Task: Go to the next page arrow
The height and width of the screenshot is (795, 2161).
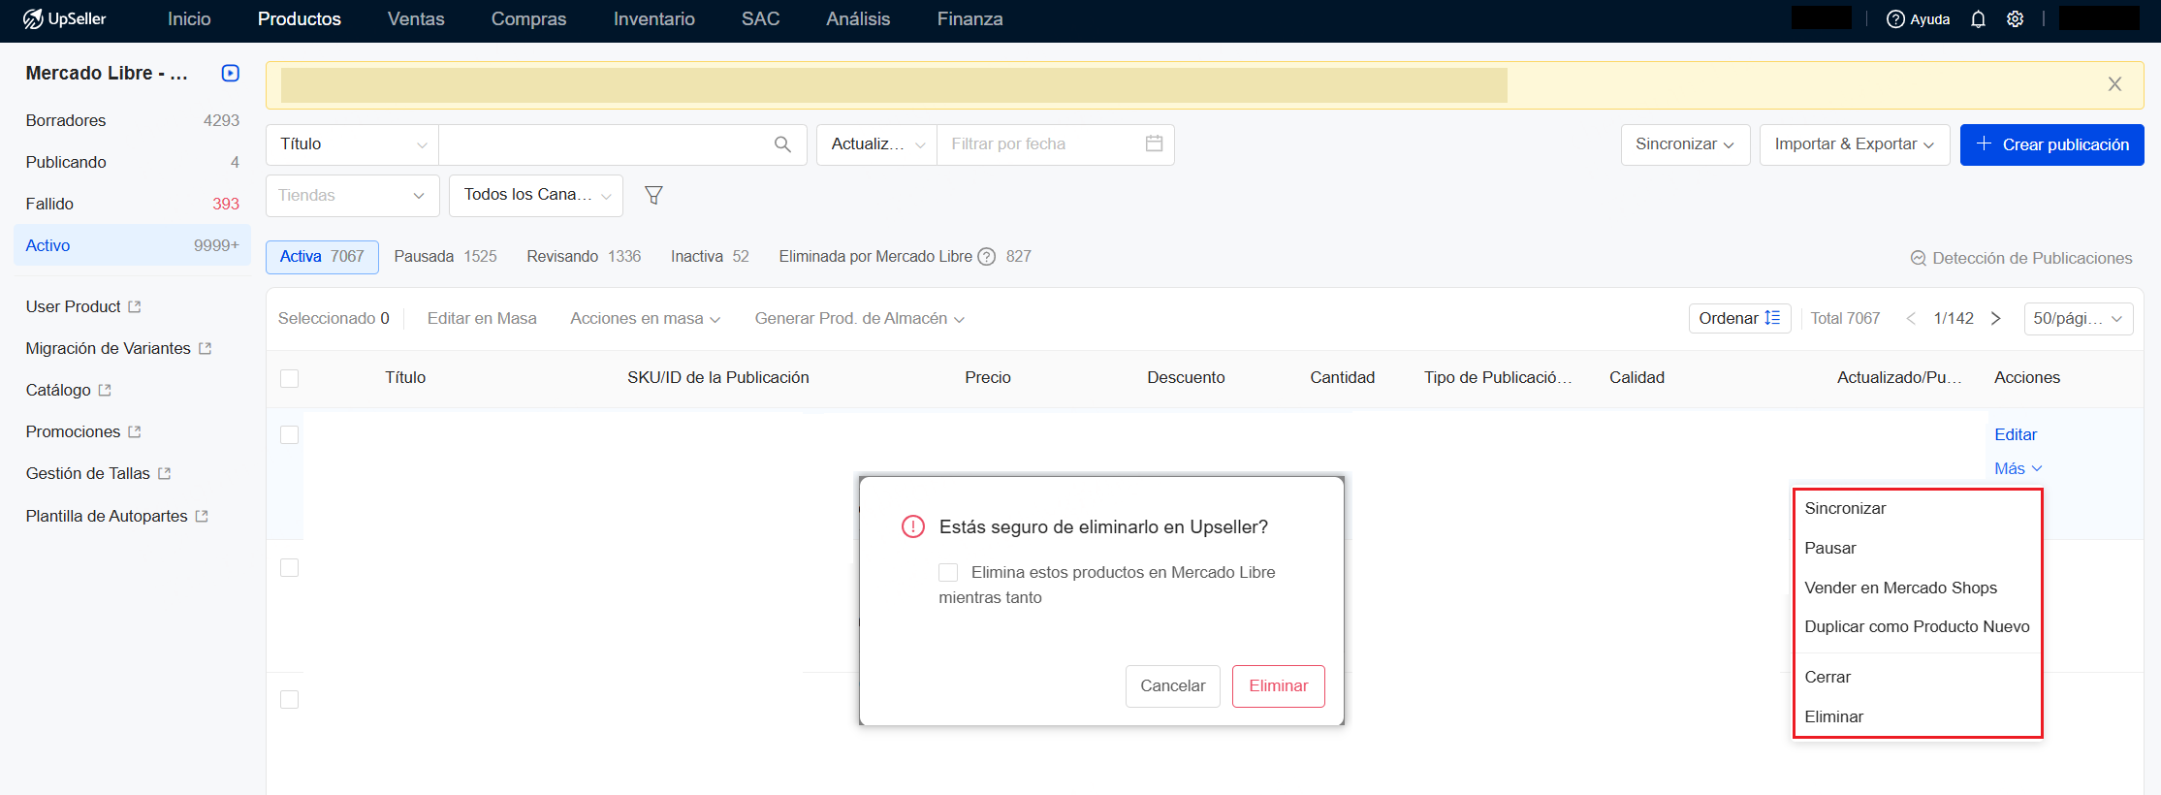Action: pos(1995,318)
